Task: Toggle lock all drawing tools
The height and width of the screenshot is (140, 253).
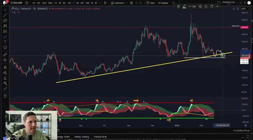Action: (x=5, y=78)
